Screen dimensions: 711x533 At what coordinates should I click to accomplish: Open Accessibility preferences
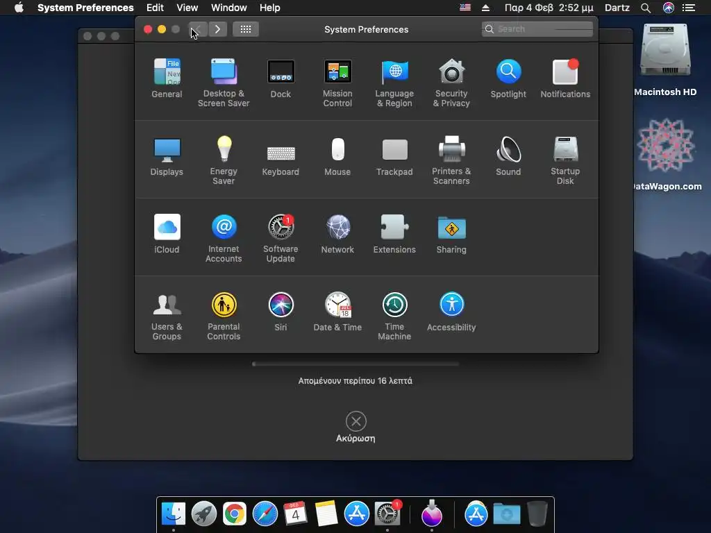451,312
